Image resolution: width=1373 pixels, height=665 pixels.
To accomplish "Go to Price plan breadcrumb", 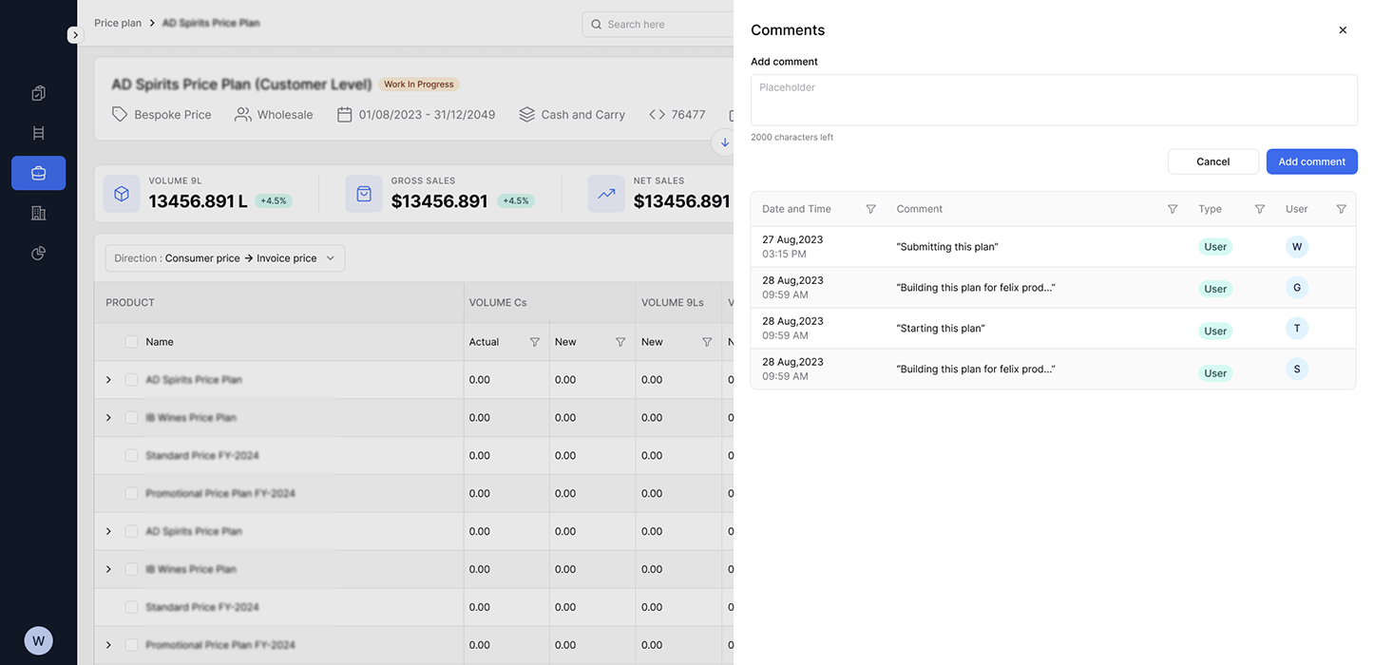I will (x=118, y=23).
